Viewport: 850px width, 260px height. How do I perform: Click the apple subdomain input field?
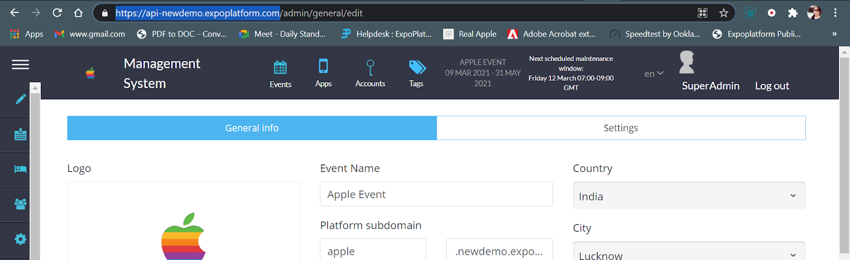pos(373,249)
